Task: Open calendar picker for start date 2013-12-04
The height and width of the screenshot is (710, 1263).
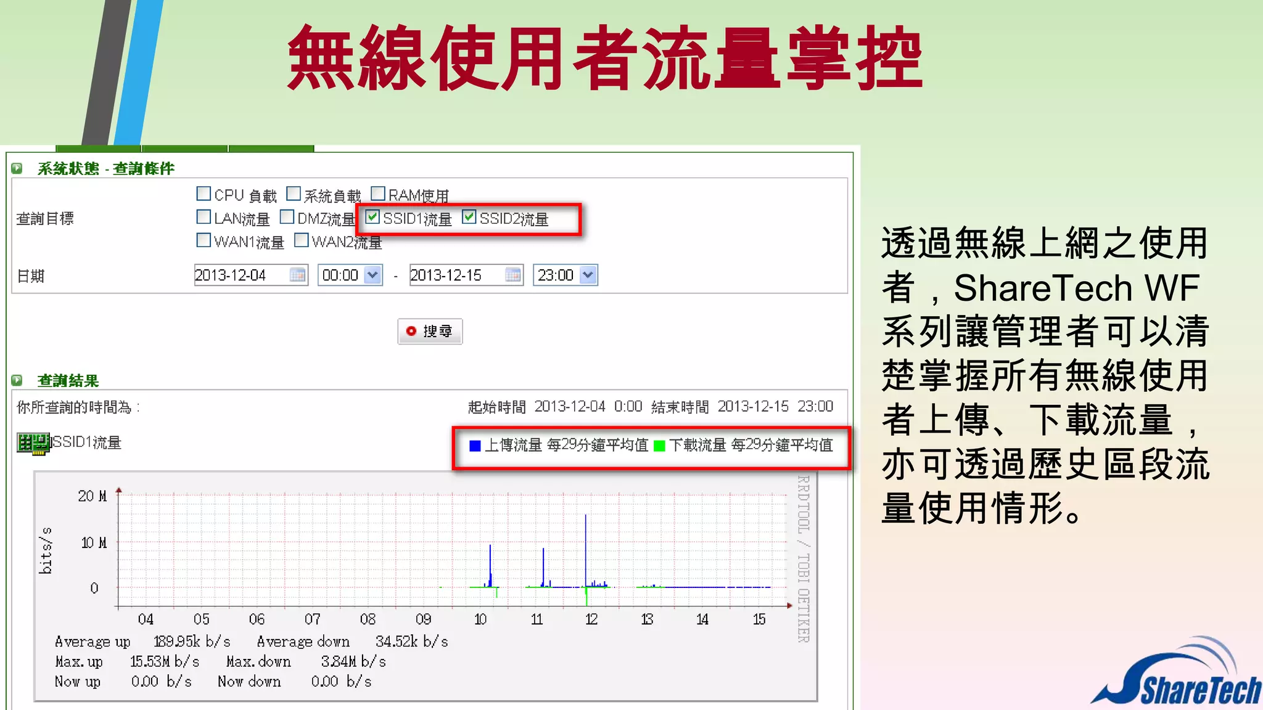Action: point(297,275)
